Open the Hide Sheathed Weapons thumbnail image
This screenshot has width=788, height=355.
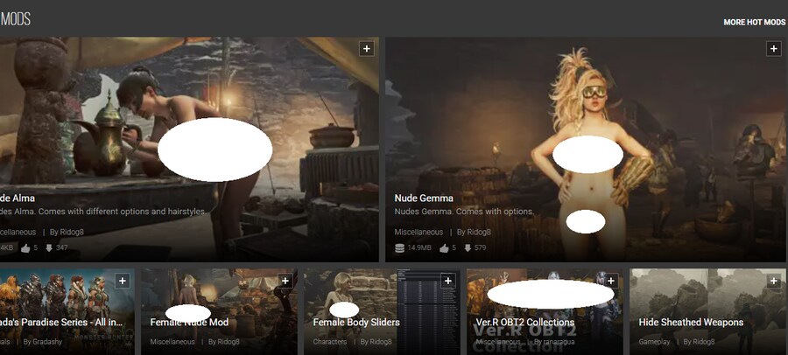[707, 293]
